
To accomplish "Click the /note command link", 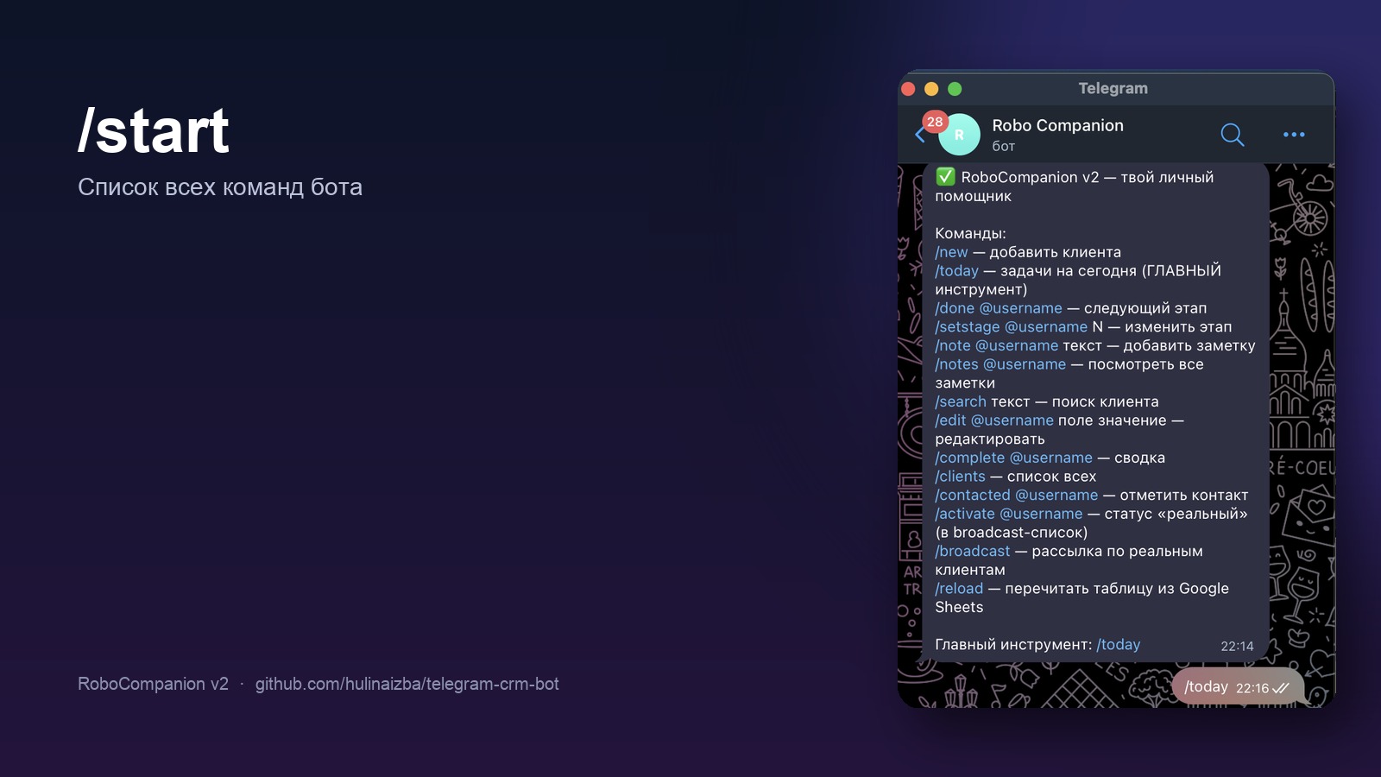I will (953, 345).
